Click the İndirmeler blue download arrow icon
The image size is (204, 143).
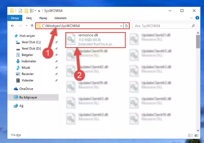[18, 61]
